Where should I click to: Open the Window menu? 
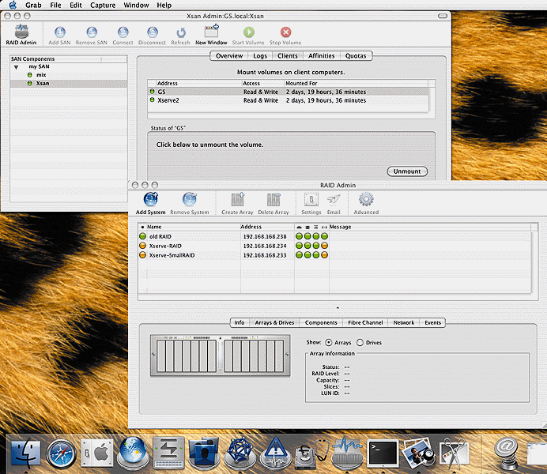tap(136, 5)
